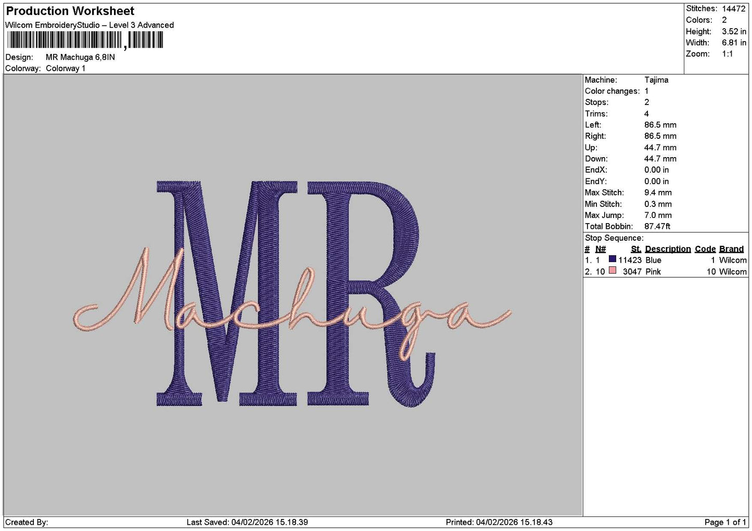Viewport: 752px width, 531px height.
Task: Click the Height value 3.52 in
Action: [x=734, y=32]
